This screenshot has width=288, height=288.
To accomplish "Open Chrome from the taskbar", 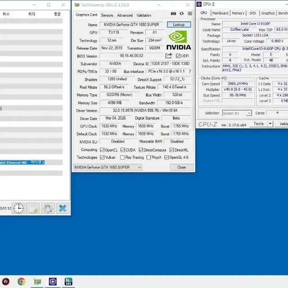I will click(x=22, y=281).
